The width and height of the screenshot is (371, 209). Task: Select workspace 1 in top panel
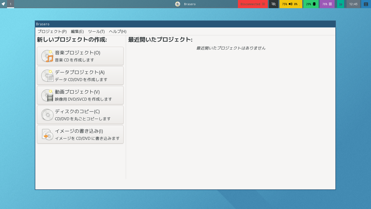11,4
